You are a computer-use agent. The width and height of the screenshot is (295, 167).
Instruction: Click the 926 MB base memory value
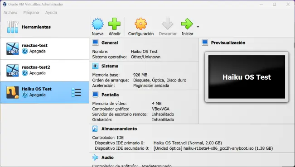point(140,75)
